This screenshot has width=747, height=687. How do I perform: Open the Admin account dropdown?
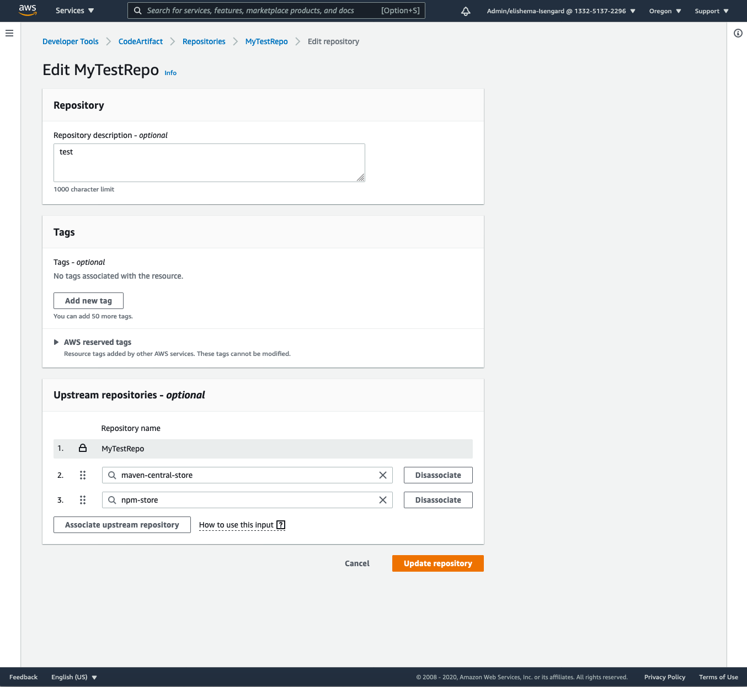click(x=561, y=11)
